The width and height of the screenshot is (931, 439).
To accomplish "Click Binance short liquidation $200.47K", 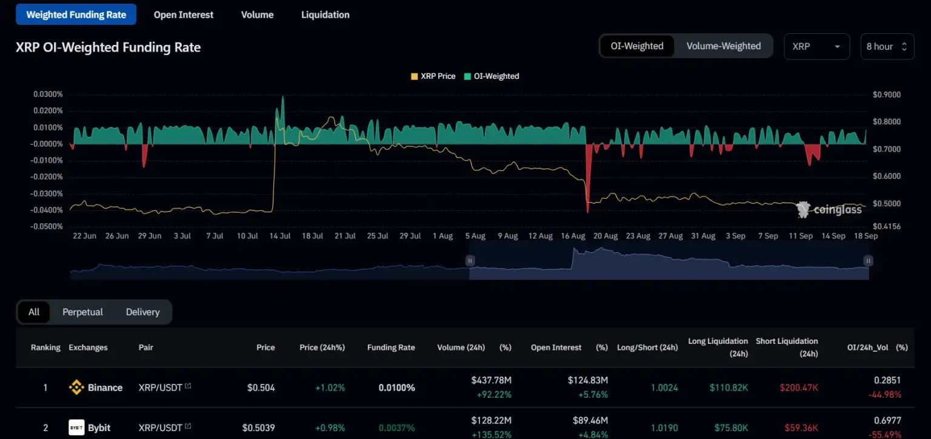I will coord(798,387).
